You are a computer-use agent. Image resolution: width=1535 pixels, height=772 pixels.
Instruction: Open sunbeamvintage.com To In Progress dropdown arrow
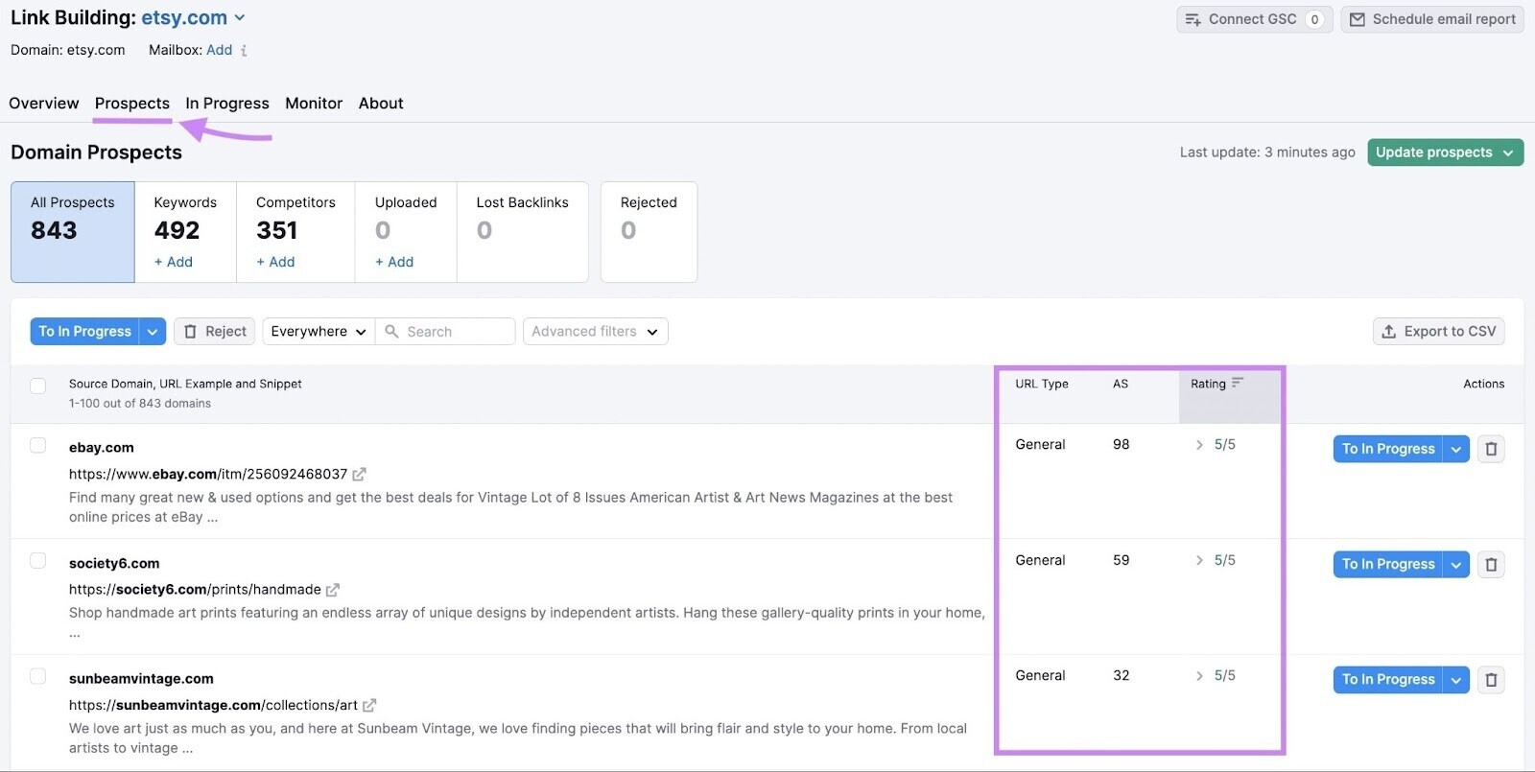(1456, 680)
